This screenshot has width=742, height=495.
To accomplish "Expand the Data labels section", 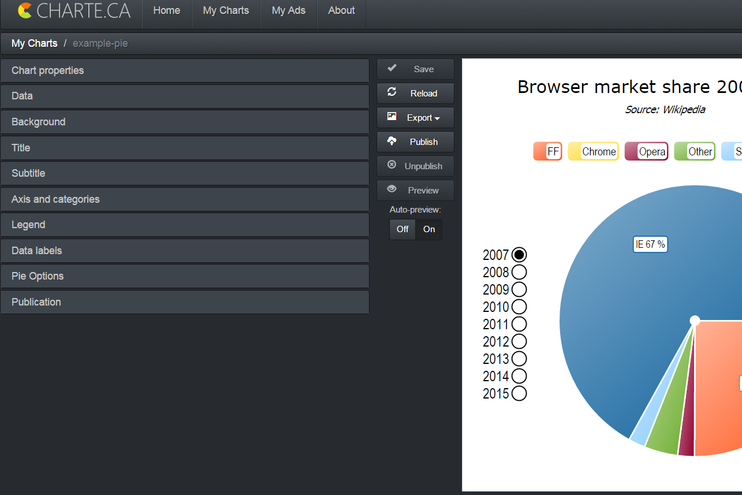I will [x=185, y=251].
